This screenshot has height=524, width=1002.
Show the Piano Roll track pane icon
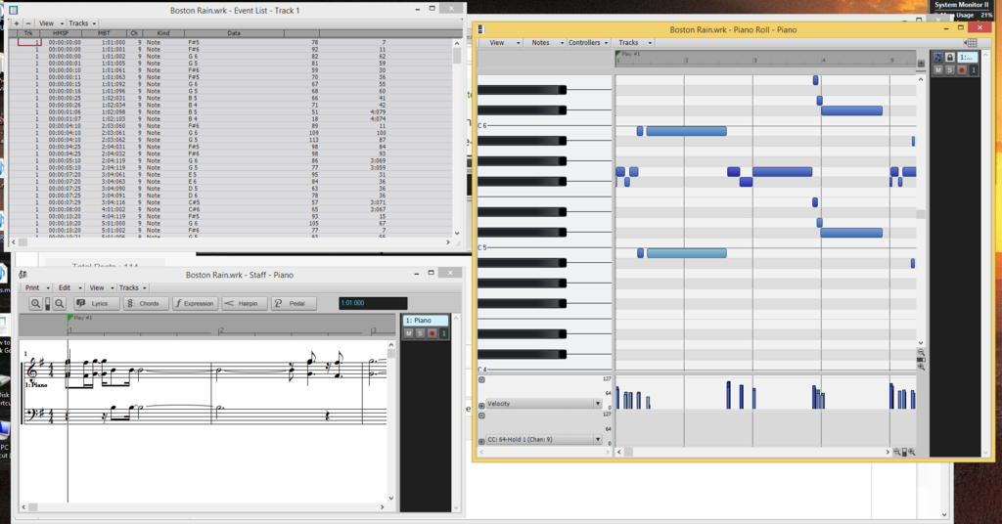tap(937, 58)
